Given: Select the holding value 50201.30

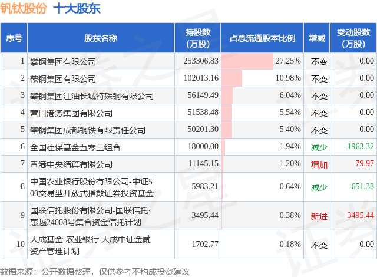Looking at the screenshot, I should (x=203, y=129).
